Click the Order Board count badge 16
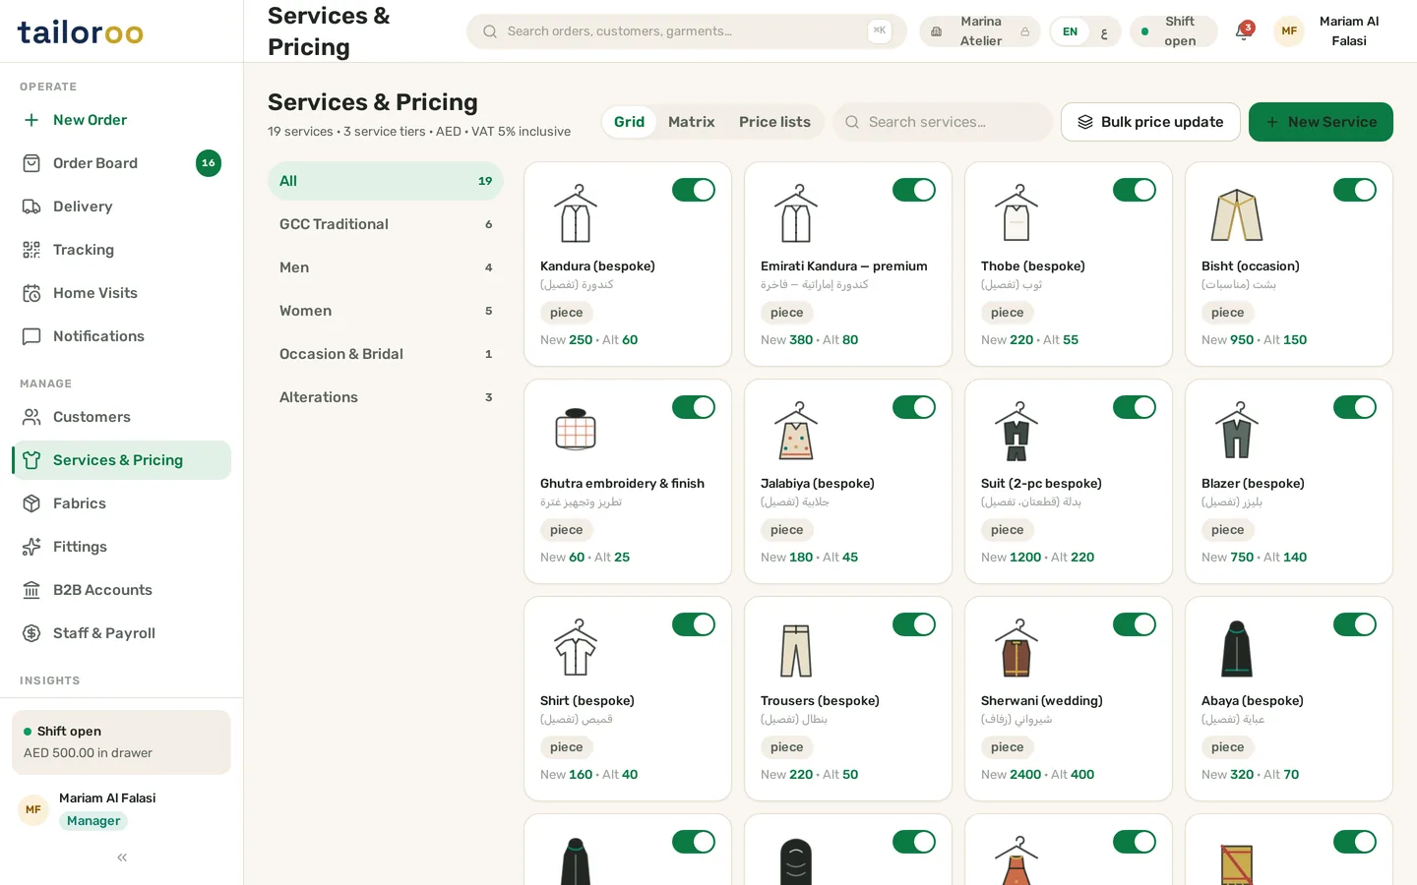This screenshot has height=885, width=1417. pyautogui.click(x=209, y=163)
